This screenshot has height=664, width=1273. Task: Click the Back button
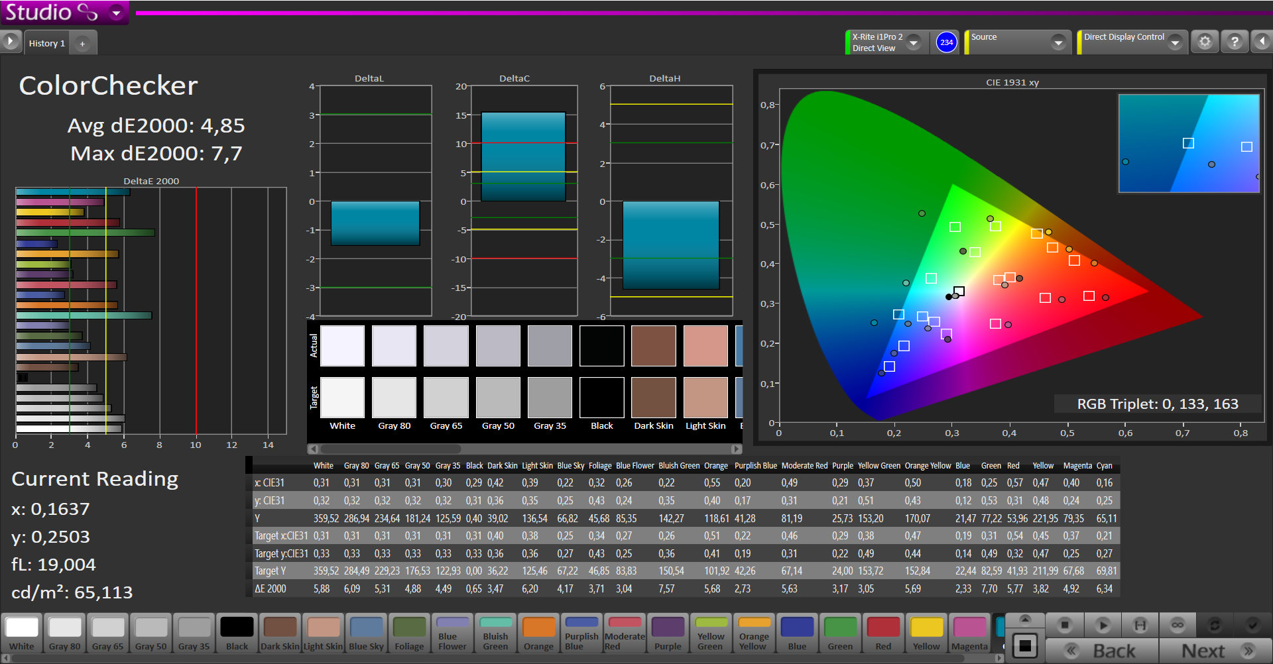click(x=1102, y=651)
